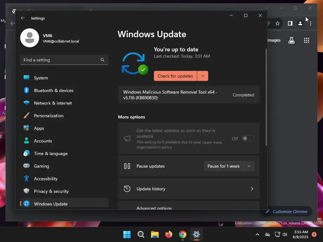
Task: Select Bluetooth & devices in sidebar
Action: [x=64, y=90]
